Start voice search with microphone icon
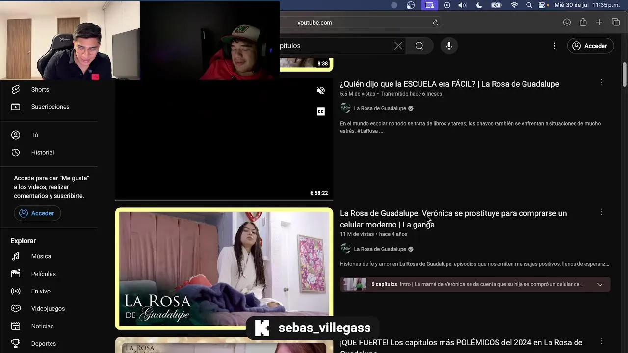Screen dimensions: 628x353 point(449,46)
